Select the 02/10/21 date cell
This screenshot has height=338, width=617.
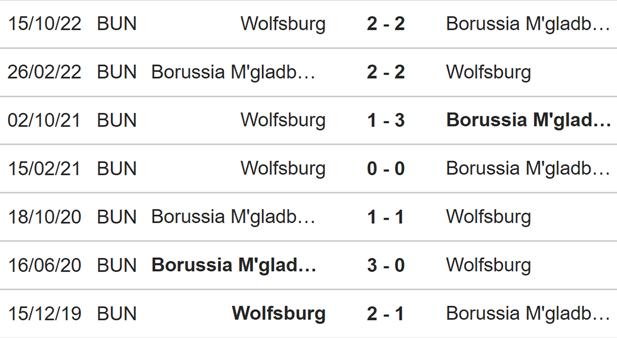pyautogui.click(x=44, y=120)
